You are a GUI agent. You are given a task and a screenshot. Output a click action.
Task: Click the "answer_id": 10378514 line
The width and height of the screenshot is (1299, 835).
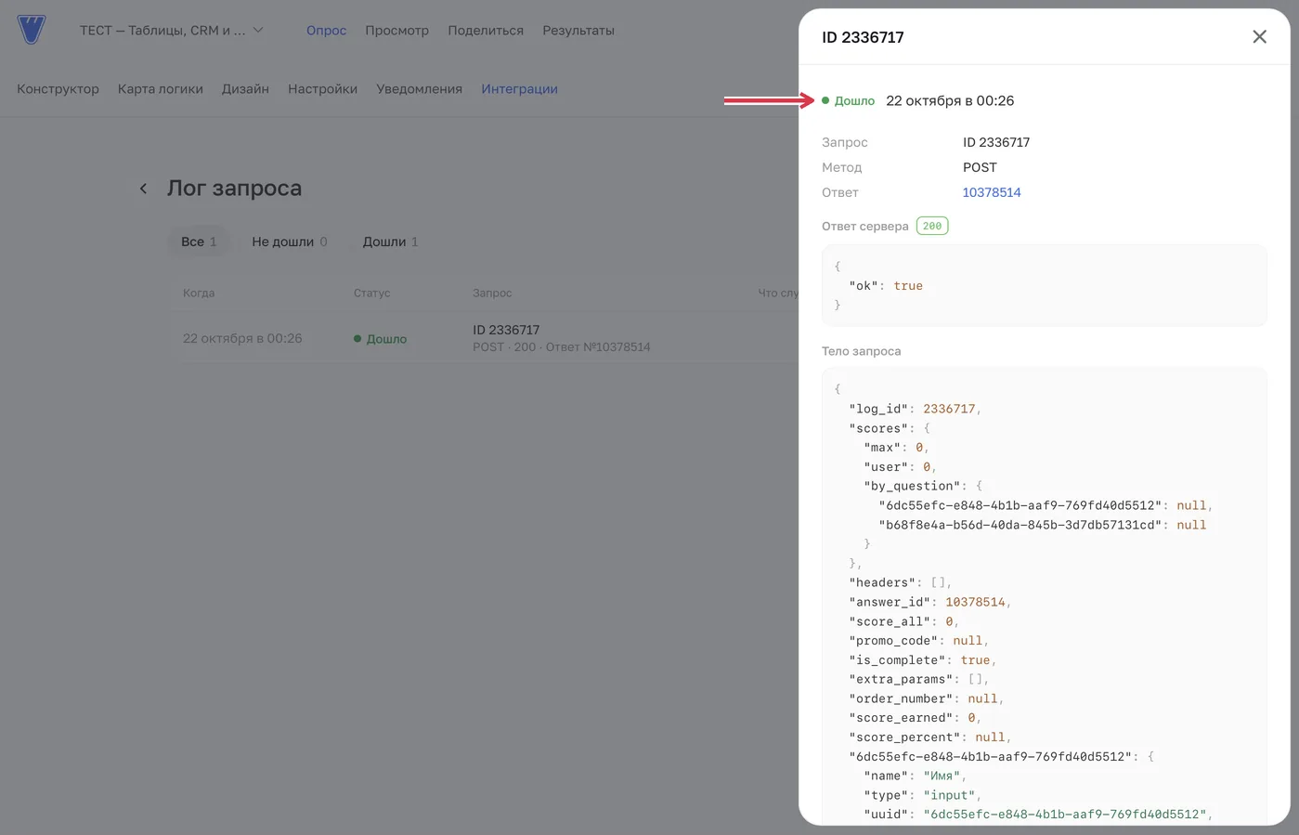929,602
